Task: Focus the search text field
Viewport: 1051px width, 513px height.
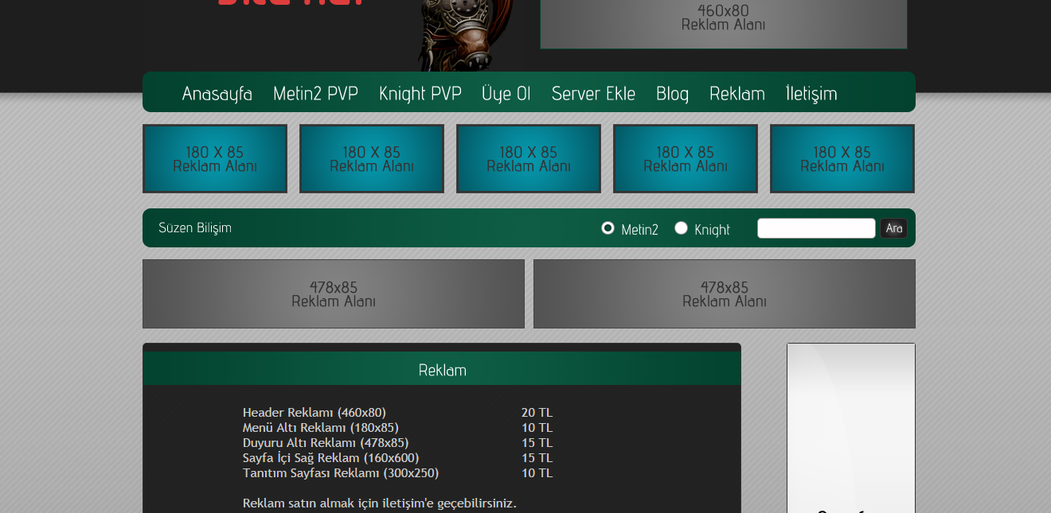Action: (x=816, y=228)
